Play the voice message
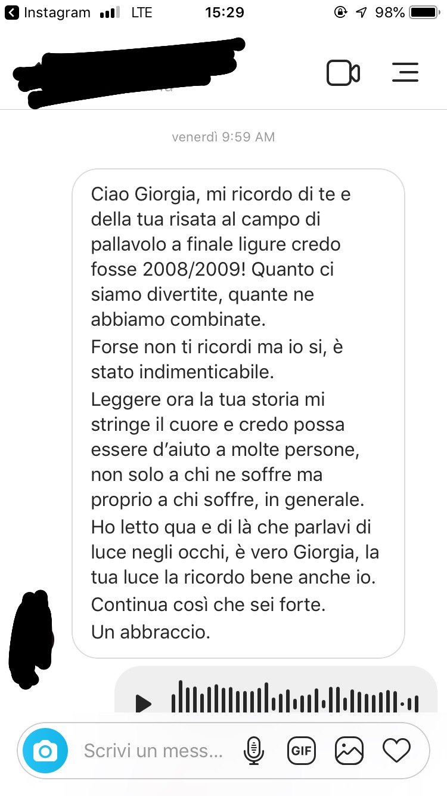 [143, 704]
